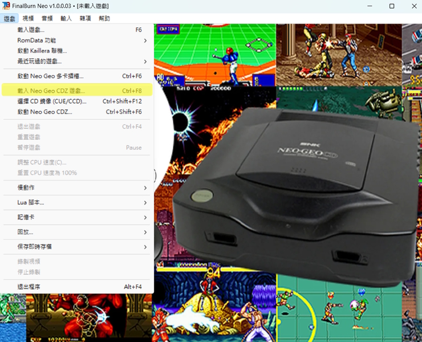Screen dimensions: 422x342
Task: Choose 選擇 CD 鏡像 (CUE/CCD)... entry
Action: point(77,101)
